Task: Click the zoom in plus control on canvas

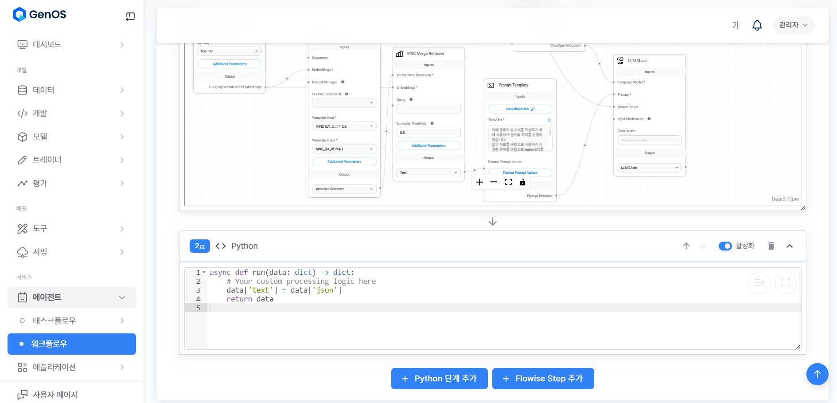Action: [x=479, y=182]
